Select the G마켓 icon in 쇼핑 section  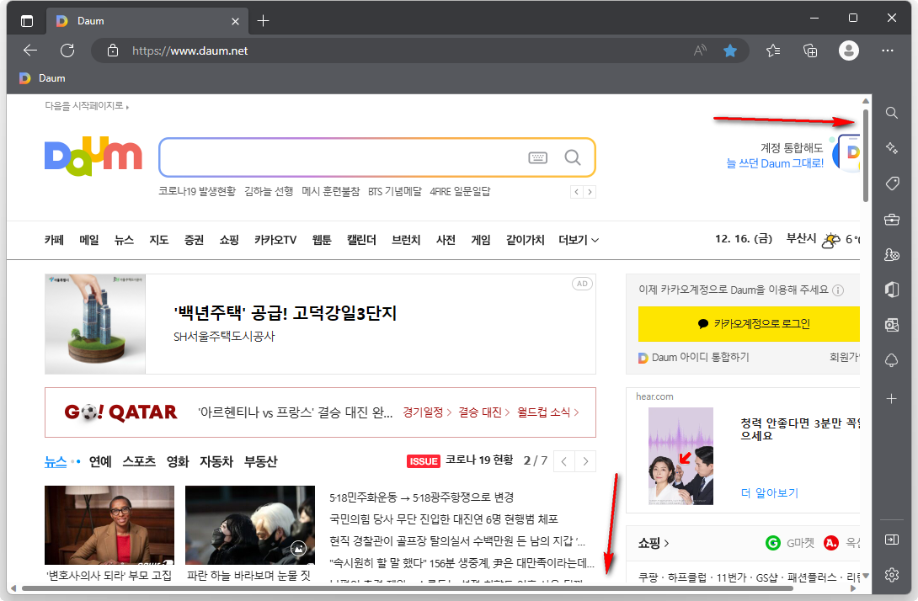tap(773, 543)
